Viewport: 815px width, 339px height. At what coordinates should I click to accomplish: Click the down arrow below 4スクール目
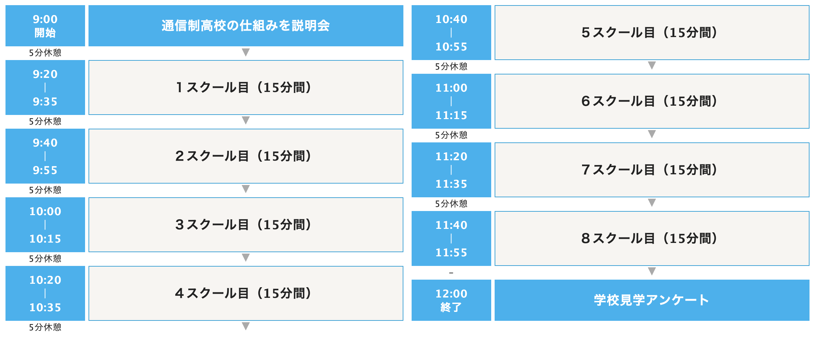click(246, 326)
